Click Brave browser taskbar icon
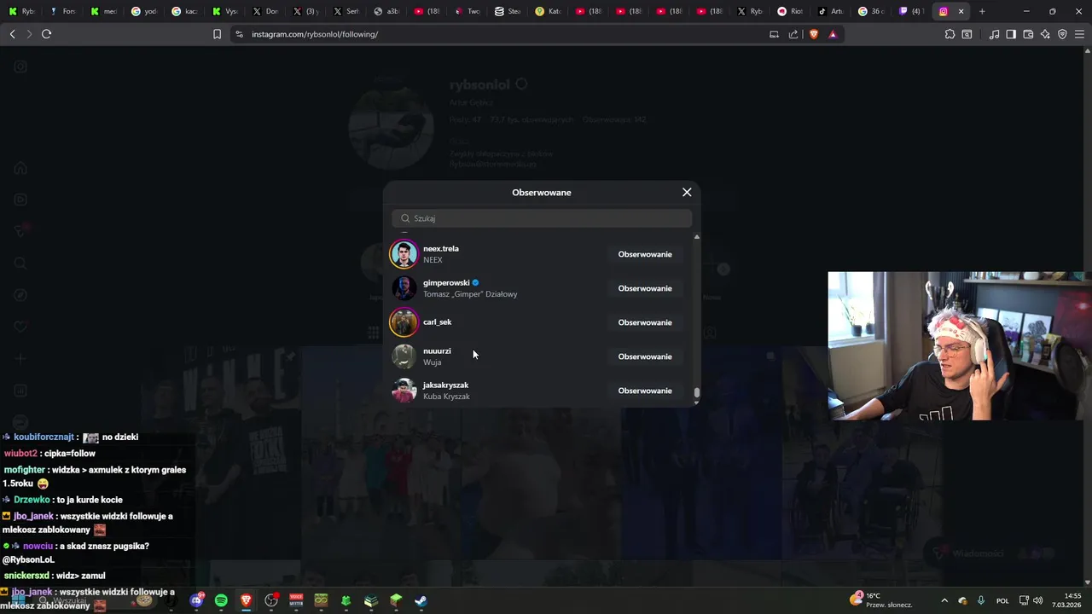The height and width of the screenshot is (614, 1092). coord(246,600)
